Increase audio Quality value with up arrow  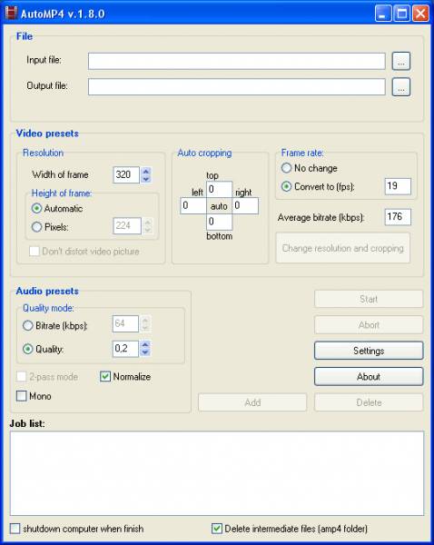(x=145, y=345)
